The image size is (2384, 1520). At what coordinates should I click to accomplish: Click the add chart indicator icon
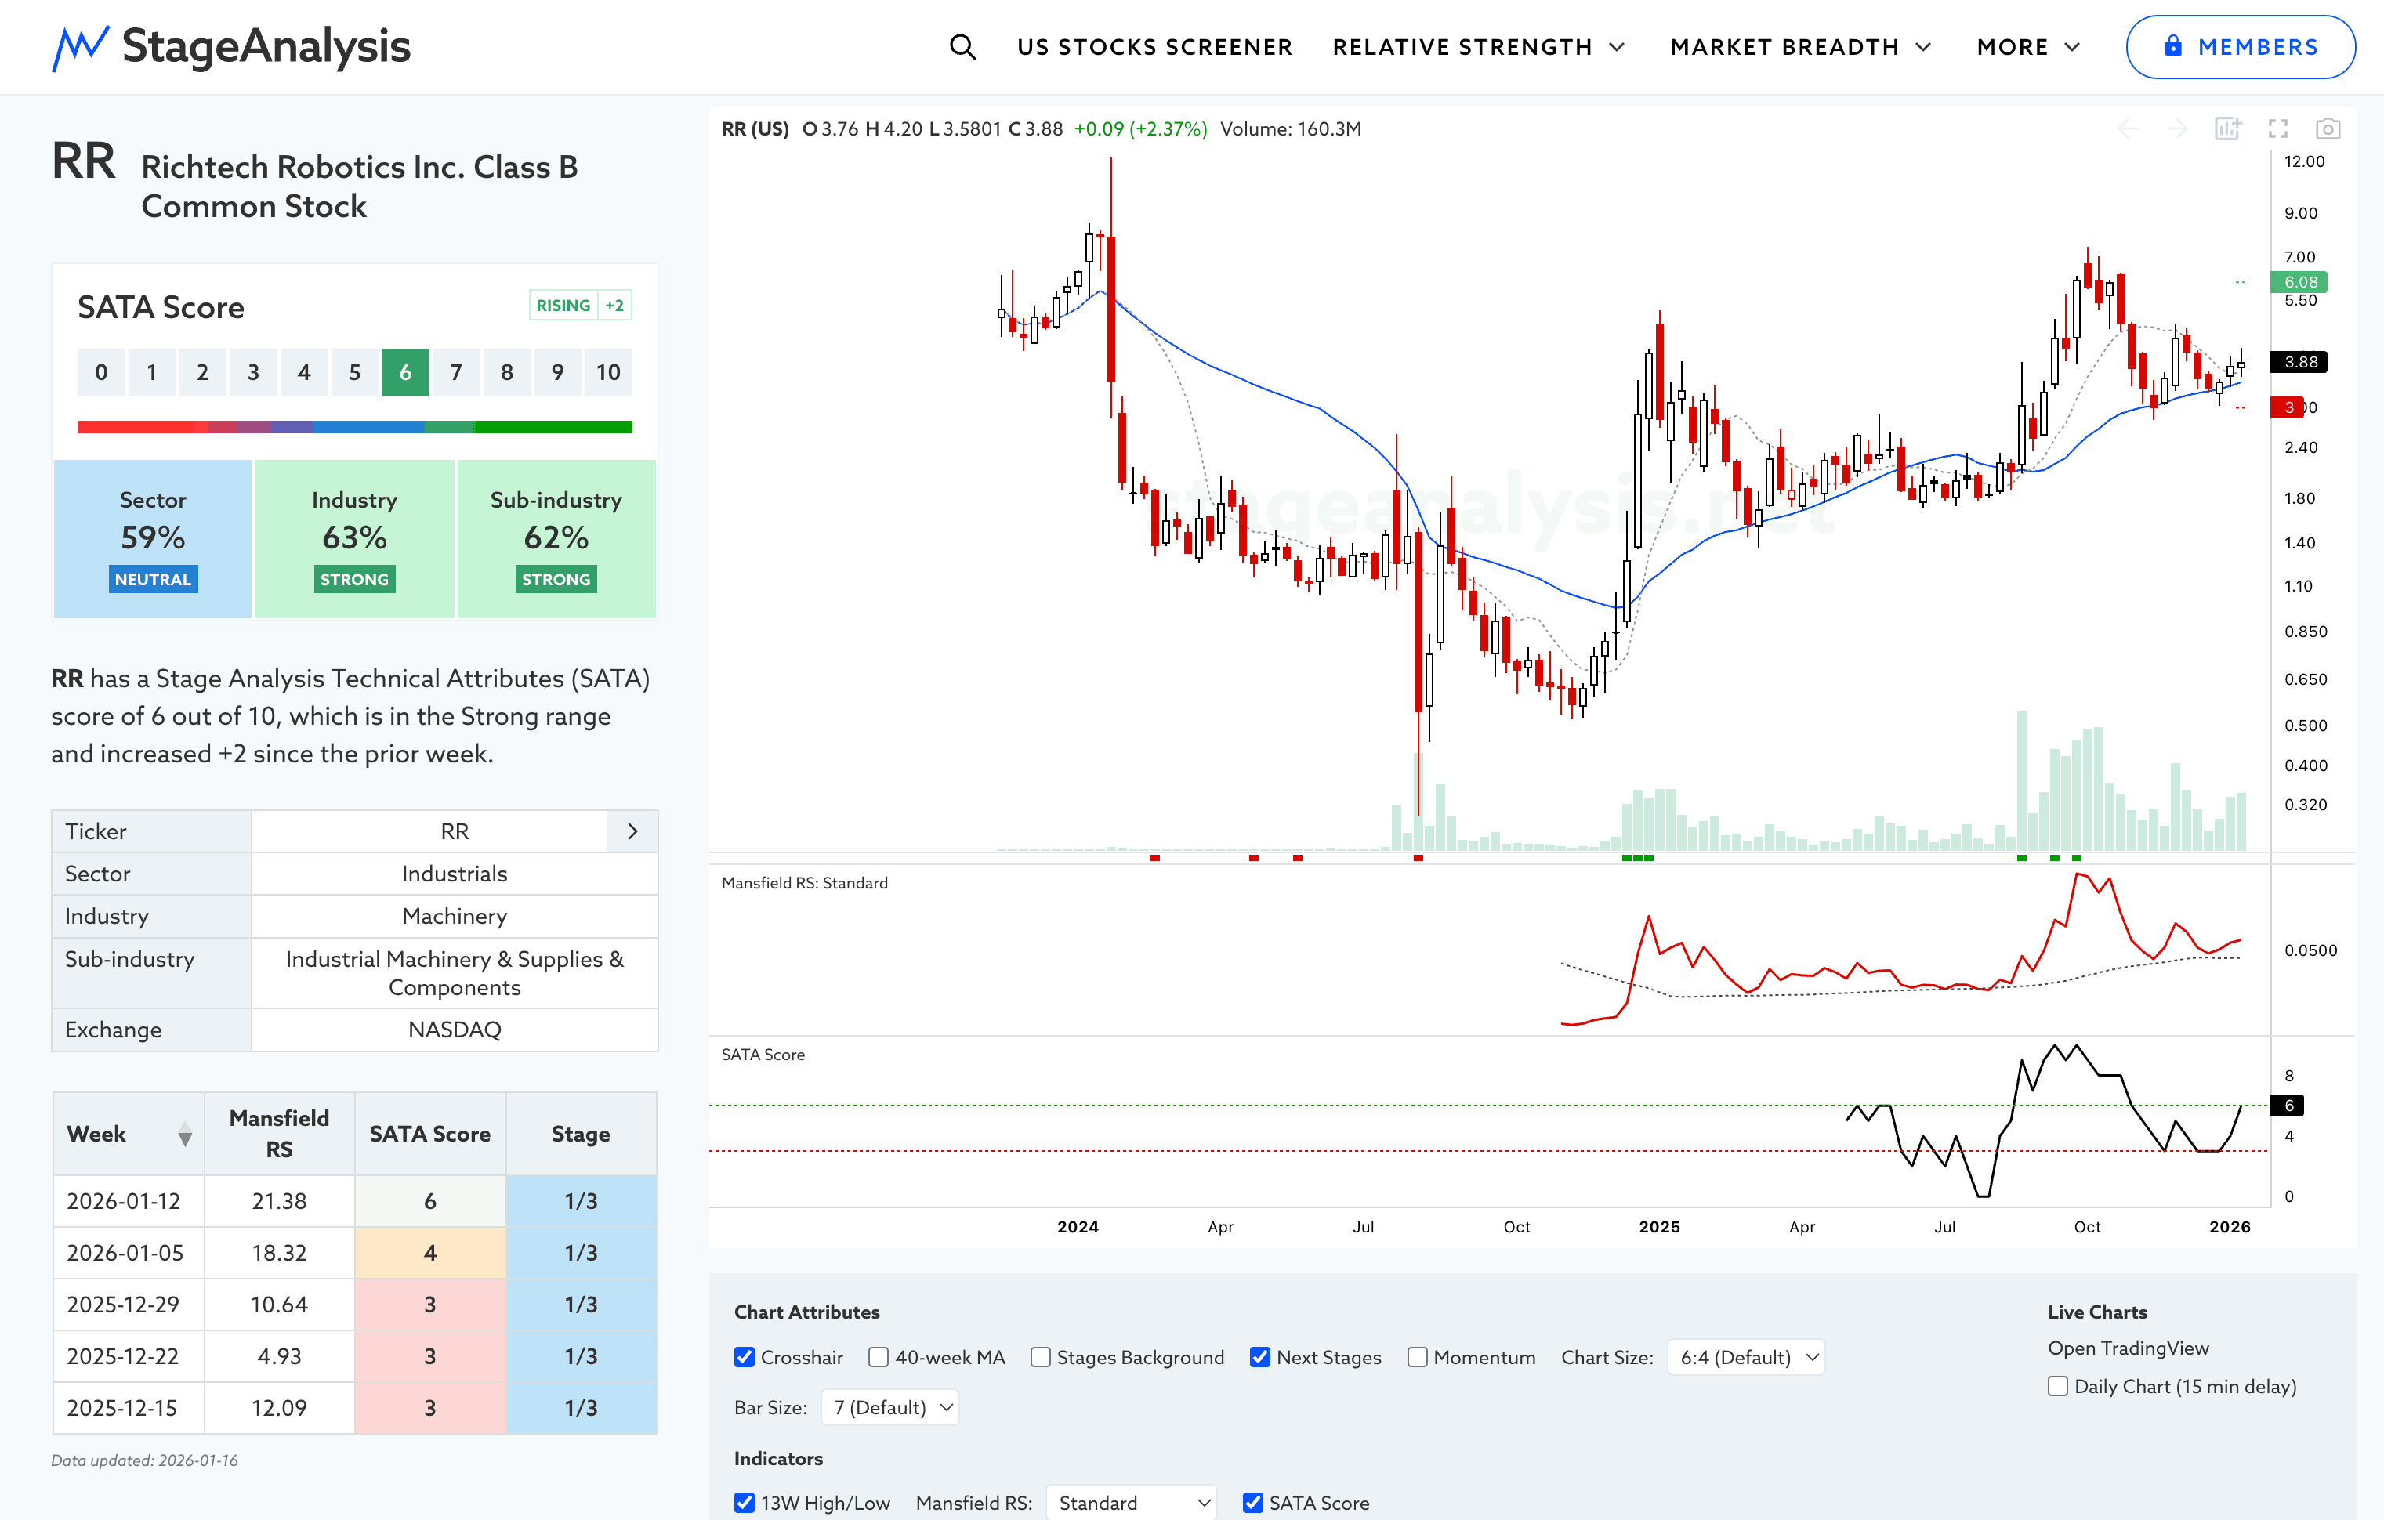click(x=2226, y=128)
